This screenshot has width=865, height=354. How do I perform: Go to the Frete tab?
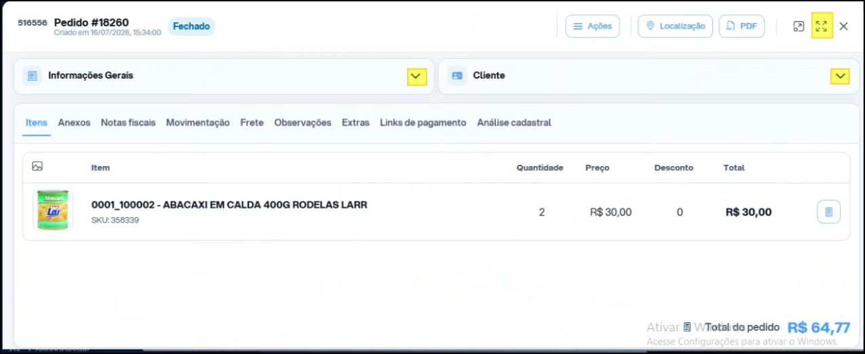(252, 123)
